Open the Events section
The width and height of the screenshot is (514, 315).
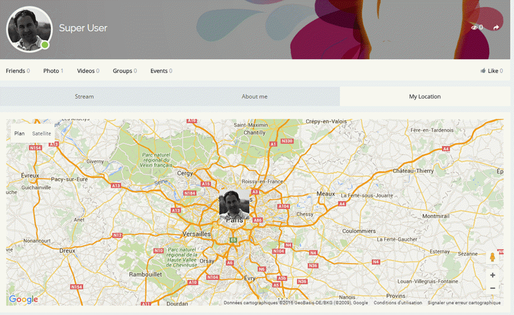pyautogui.click(x=159, y=71)
